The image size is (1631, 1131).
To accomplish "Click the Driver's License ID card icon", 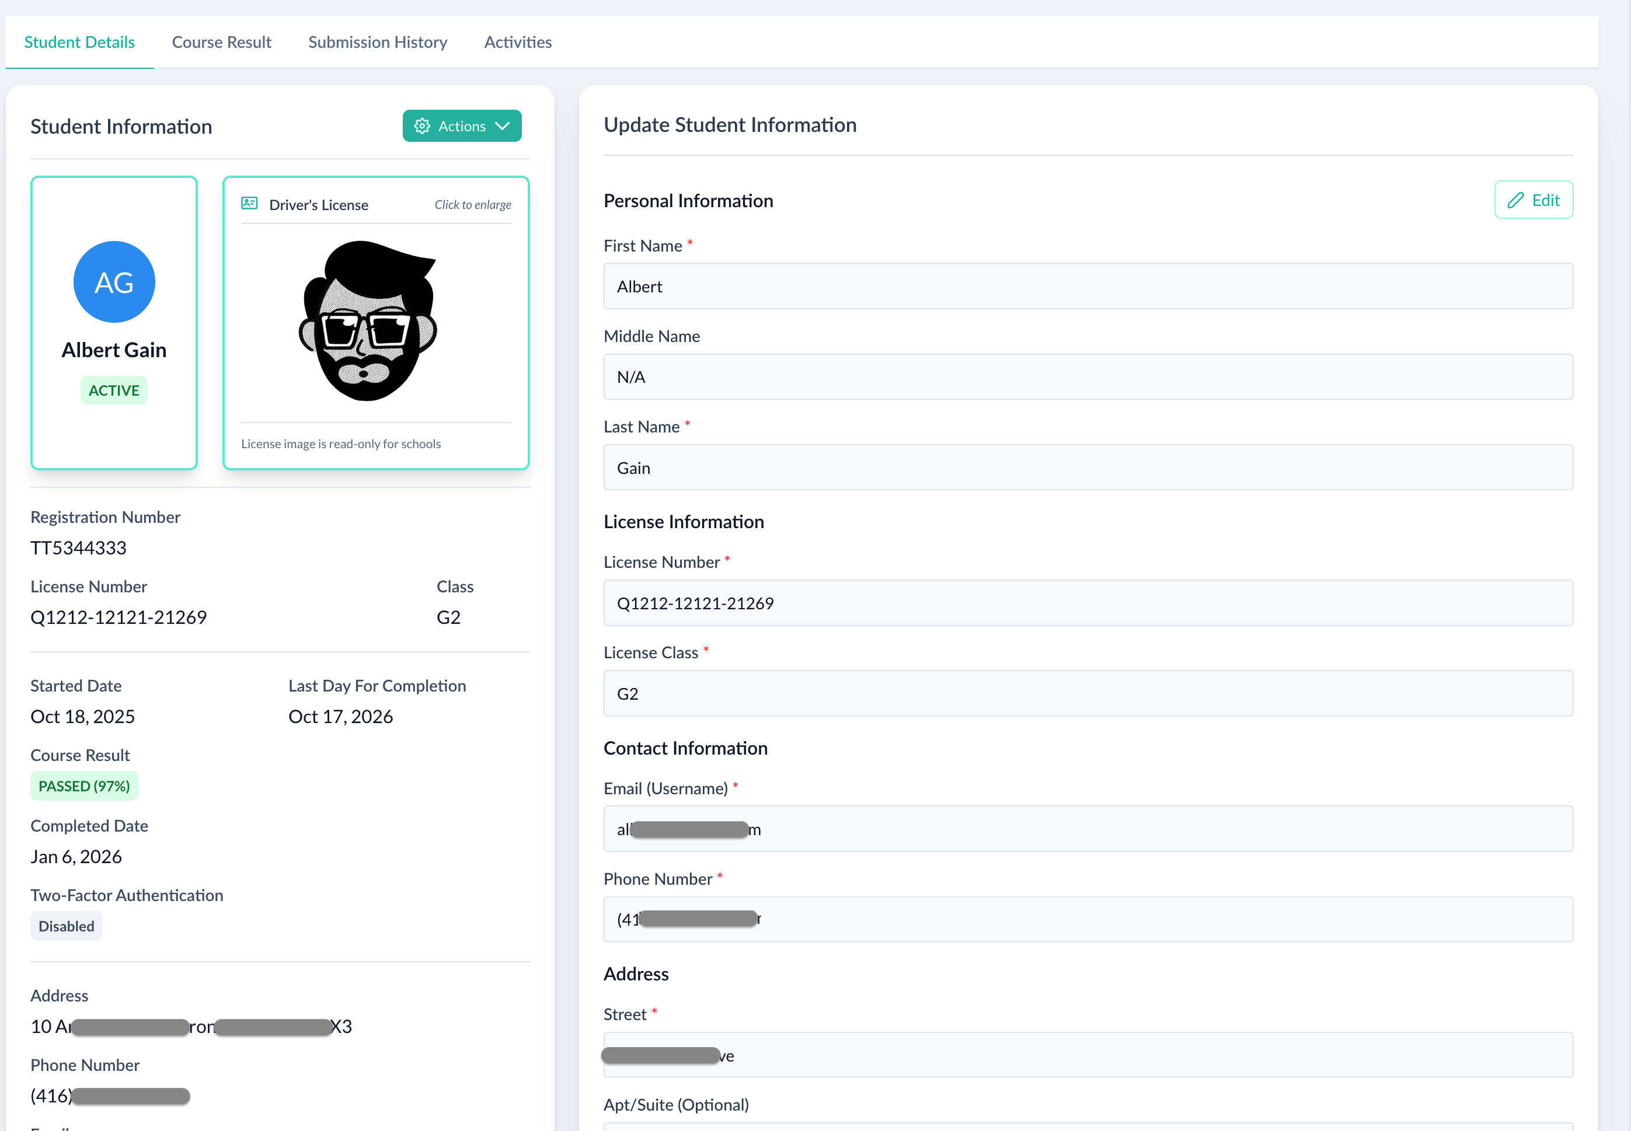I will pos(249,204).
